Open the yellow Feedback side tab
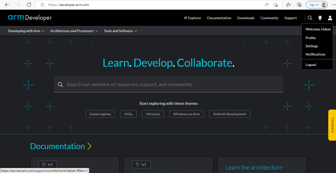 [332, 125]
